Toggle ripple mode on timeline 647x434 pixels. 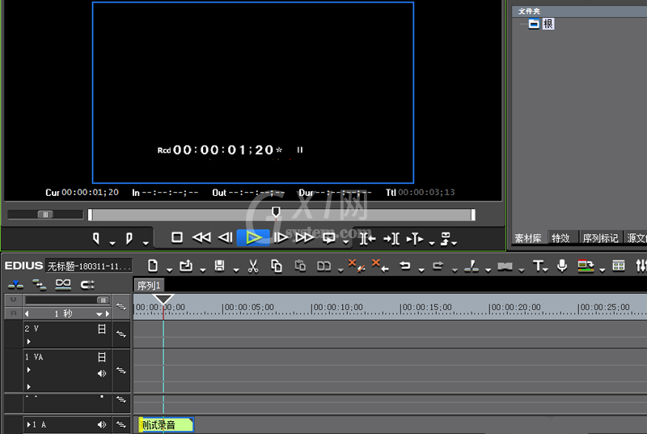point(39,284)
